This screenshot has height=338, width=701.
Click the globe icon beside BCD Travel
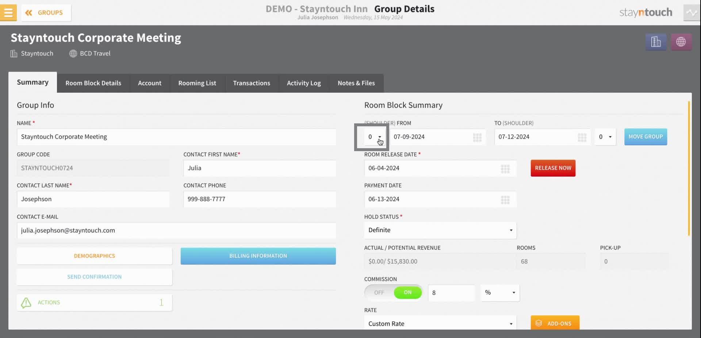pos(73,54)
